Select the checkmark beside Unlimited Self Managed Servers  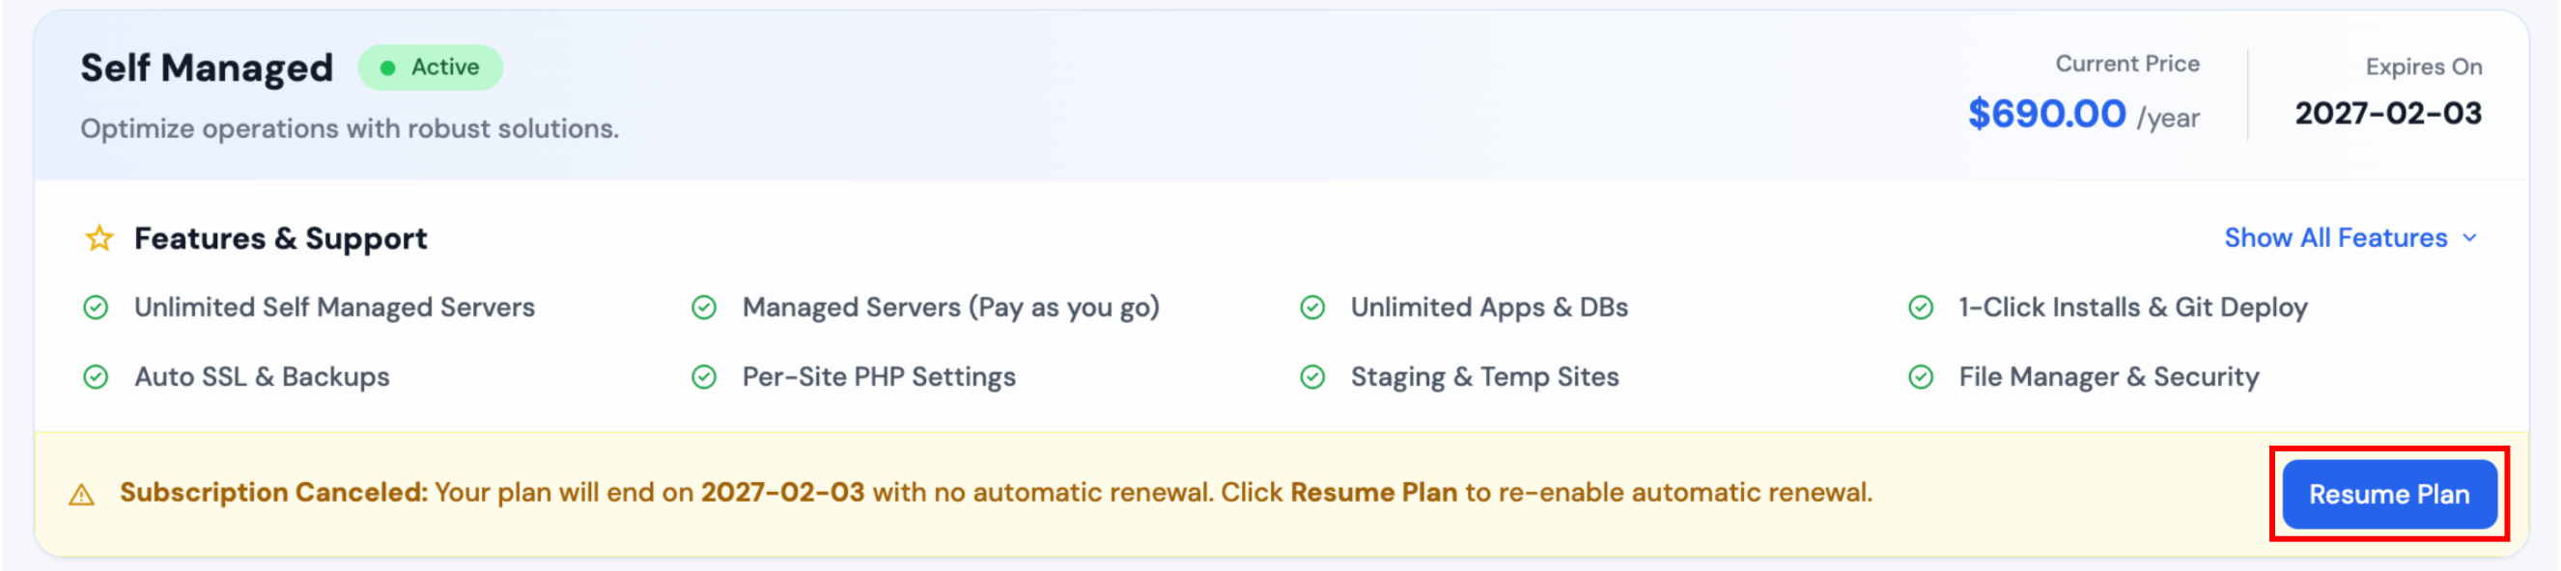(x=95, y=307)
